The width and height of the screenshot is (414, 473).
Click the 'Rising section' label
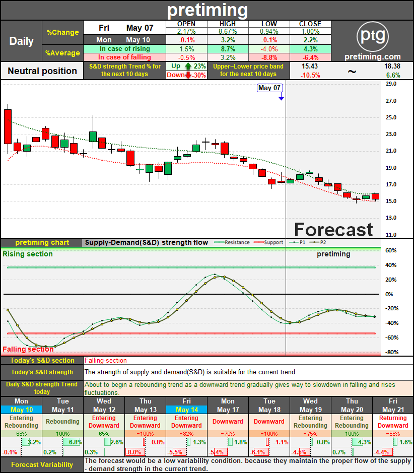pyautogui.click(x=28, y=254)
